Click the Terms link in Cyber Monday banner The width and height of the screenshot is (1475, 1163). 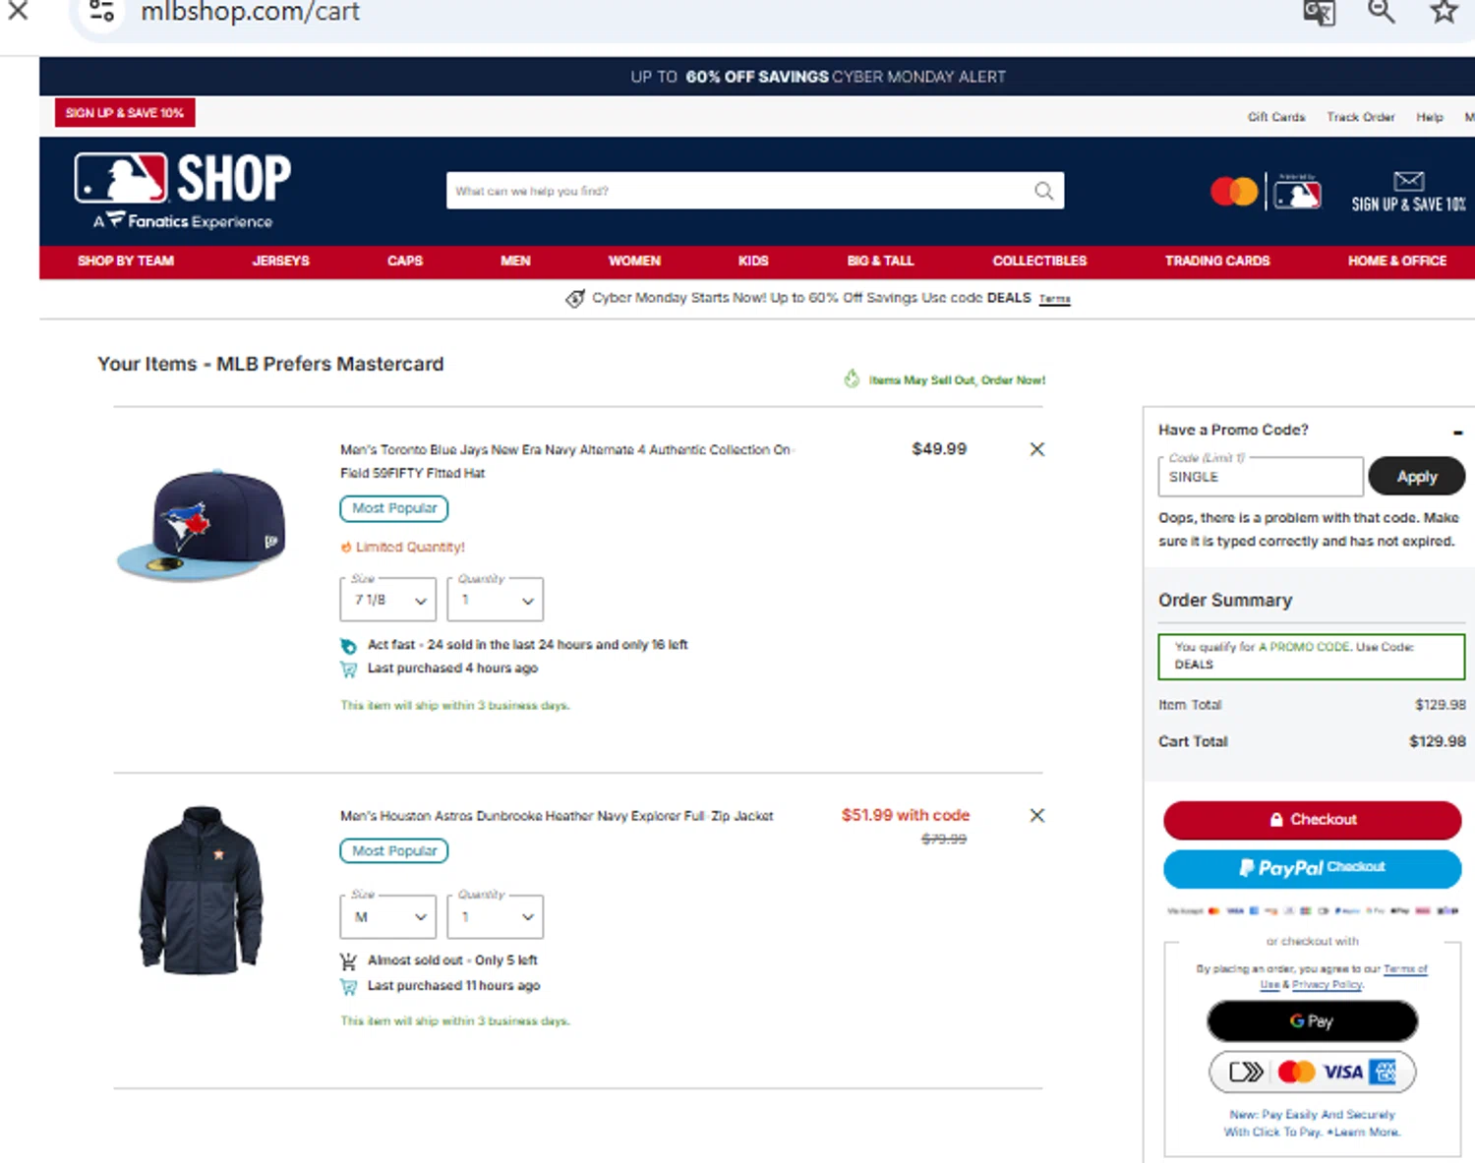(1054, 299)
